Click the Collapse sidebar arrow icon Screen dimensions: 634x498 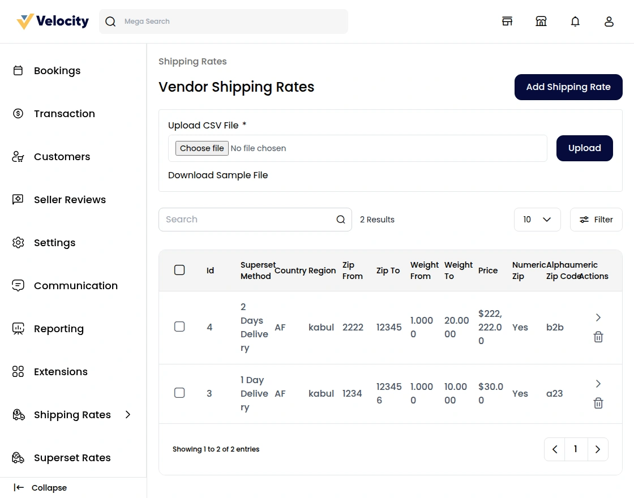(19, 488)
